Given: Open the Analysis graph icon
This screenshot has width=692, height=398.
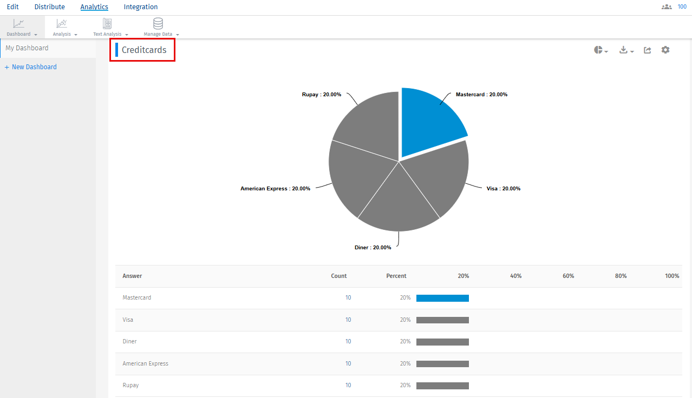Looking at the screenshot, I should click(x=62, y=23).
